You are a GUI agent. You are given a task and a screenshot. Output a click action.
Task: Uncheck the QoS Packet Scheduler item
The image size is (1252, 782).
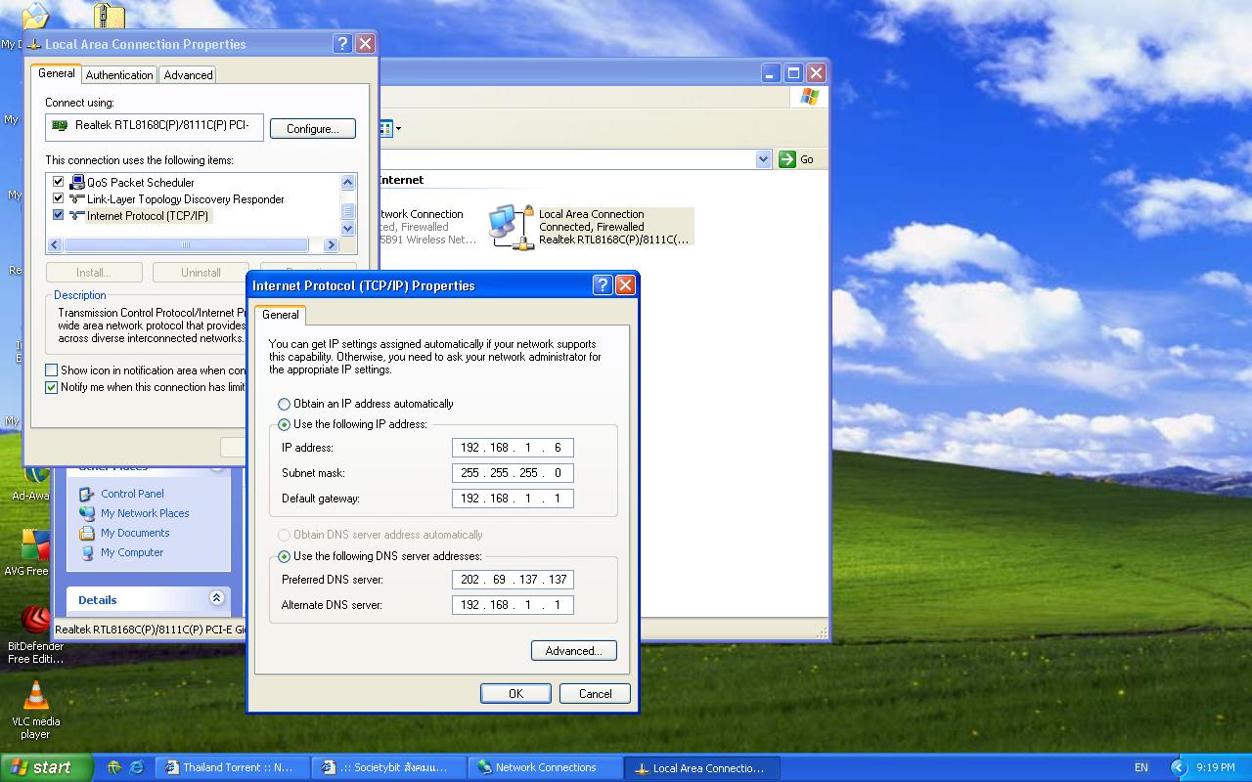pyautogui.click(x=58, y=182)
